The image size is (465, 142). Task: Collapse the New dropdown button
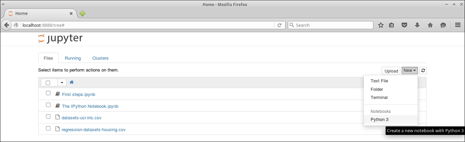[409, 70]
